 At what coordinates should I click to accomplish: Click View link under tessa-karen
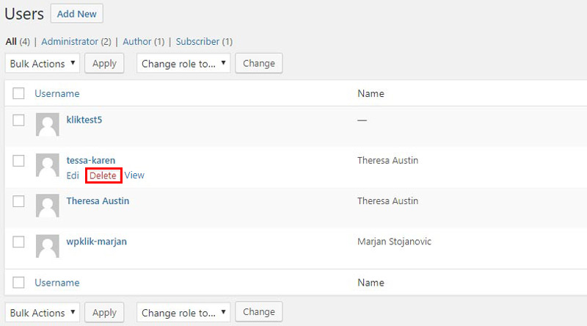(x=134, y=175)
